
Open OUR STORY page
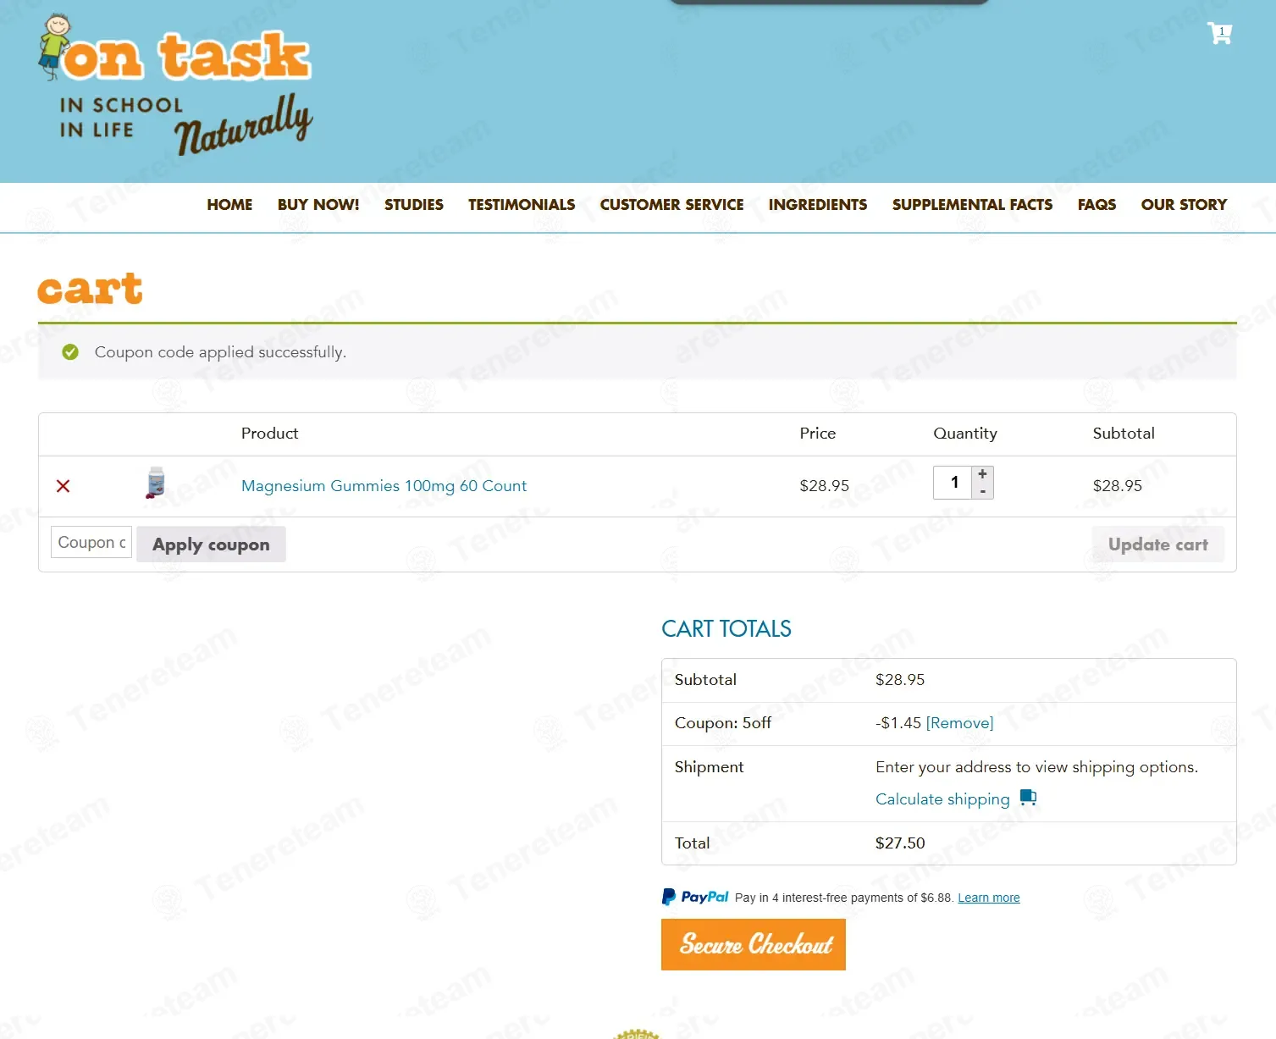click(1184, 205)
